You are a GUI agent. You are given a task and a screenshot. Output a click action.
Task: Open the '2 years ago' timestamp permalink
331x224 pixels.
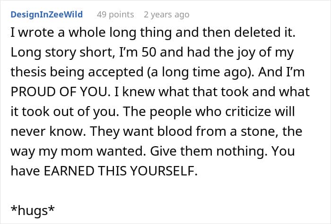pos(166,15)
